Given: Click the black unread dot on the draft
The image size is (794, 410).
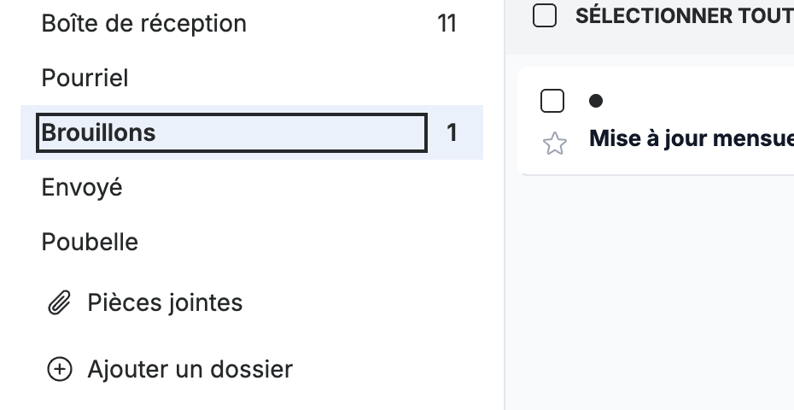Looking at the screenshot, I should [596, 101].
